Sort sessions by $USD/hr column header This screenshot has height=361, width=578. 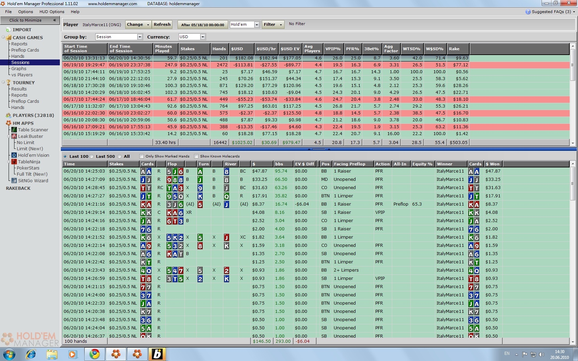point(266,48)
